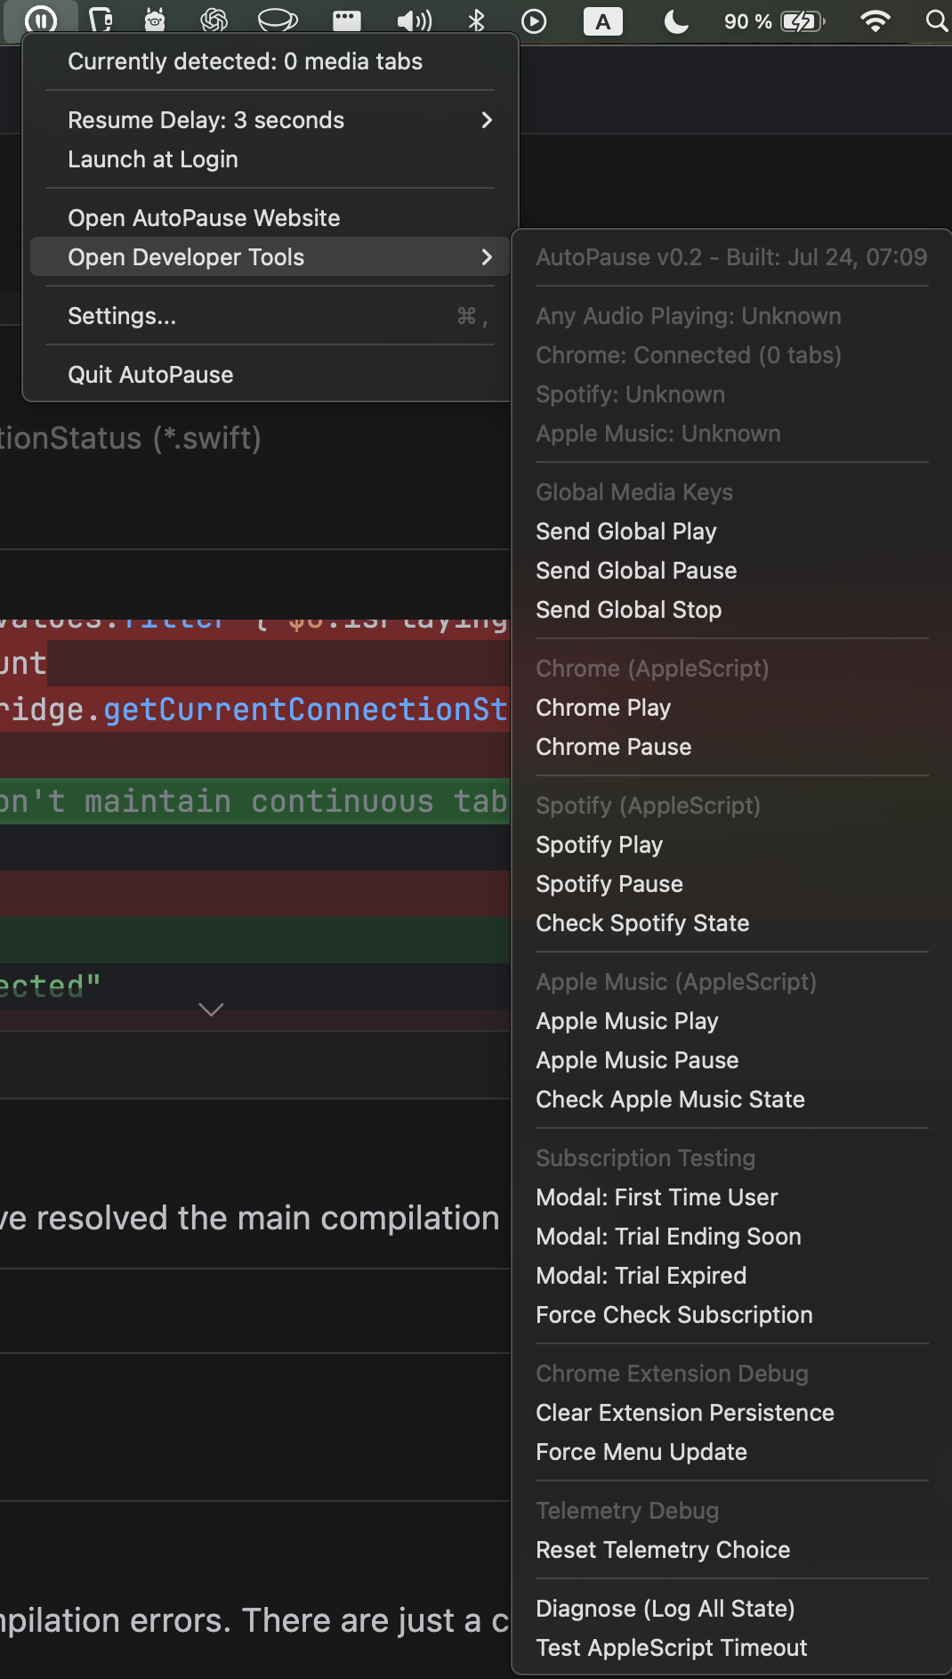The image size is (952, 1679).
Task: Toggle Launch at Login option
Action: 153,159
